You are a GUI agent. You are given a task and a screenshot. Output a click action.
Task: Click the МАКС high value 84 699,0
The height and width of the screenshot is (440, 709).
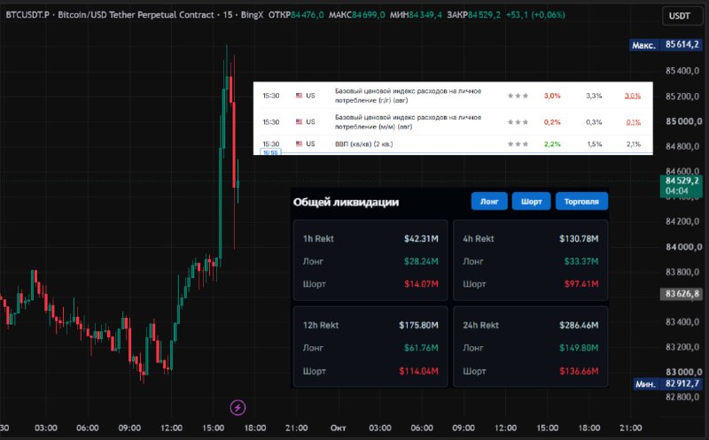pyautogui.click(x=369, y=15)
